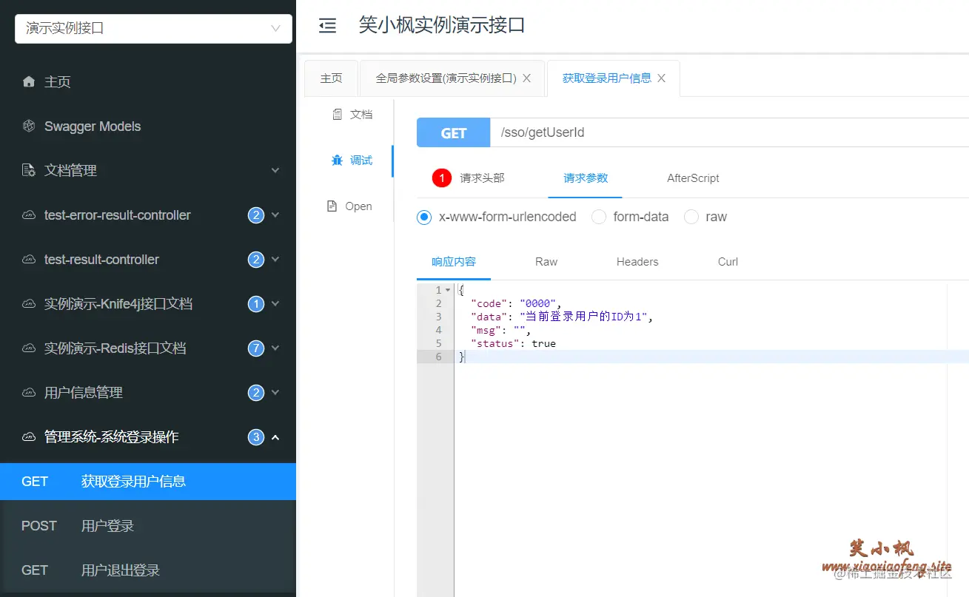Image resolution: width=969 pixels, height=597 pixels.
Task: Expand test-result-controller chevron
Action: tap(275, 260)
